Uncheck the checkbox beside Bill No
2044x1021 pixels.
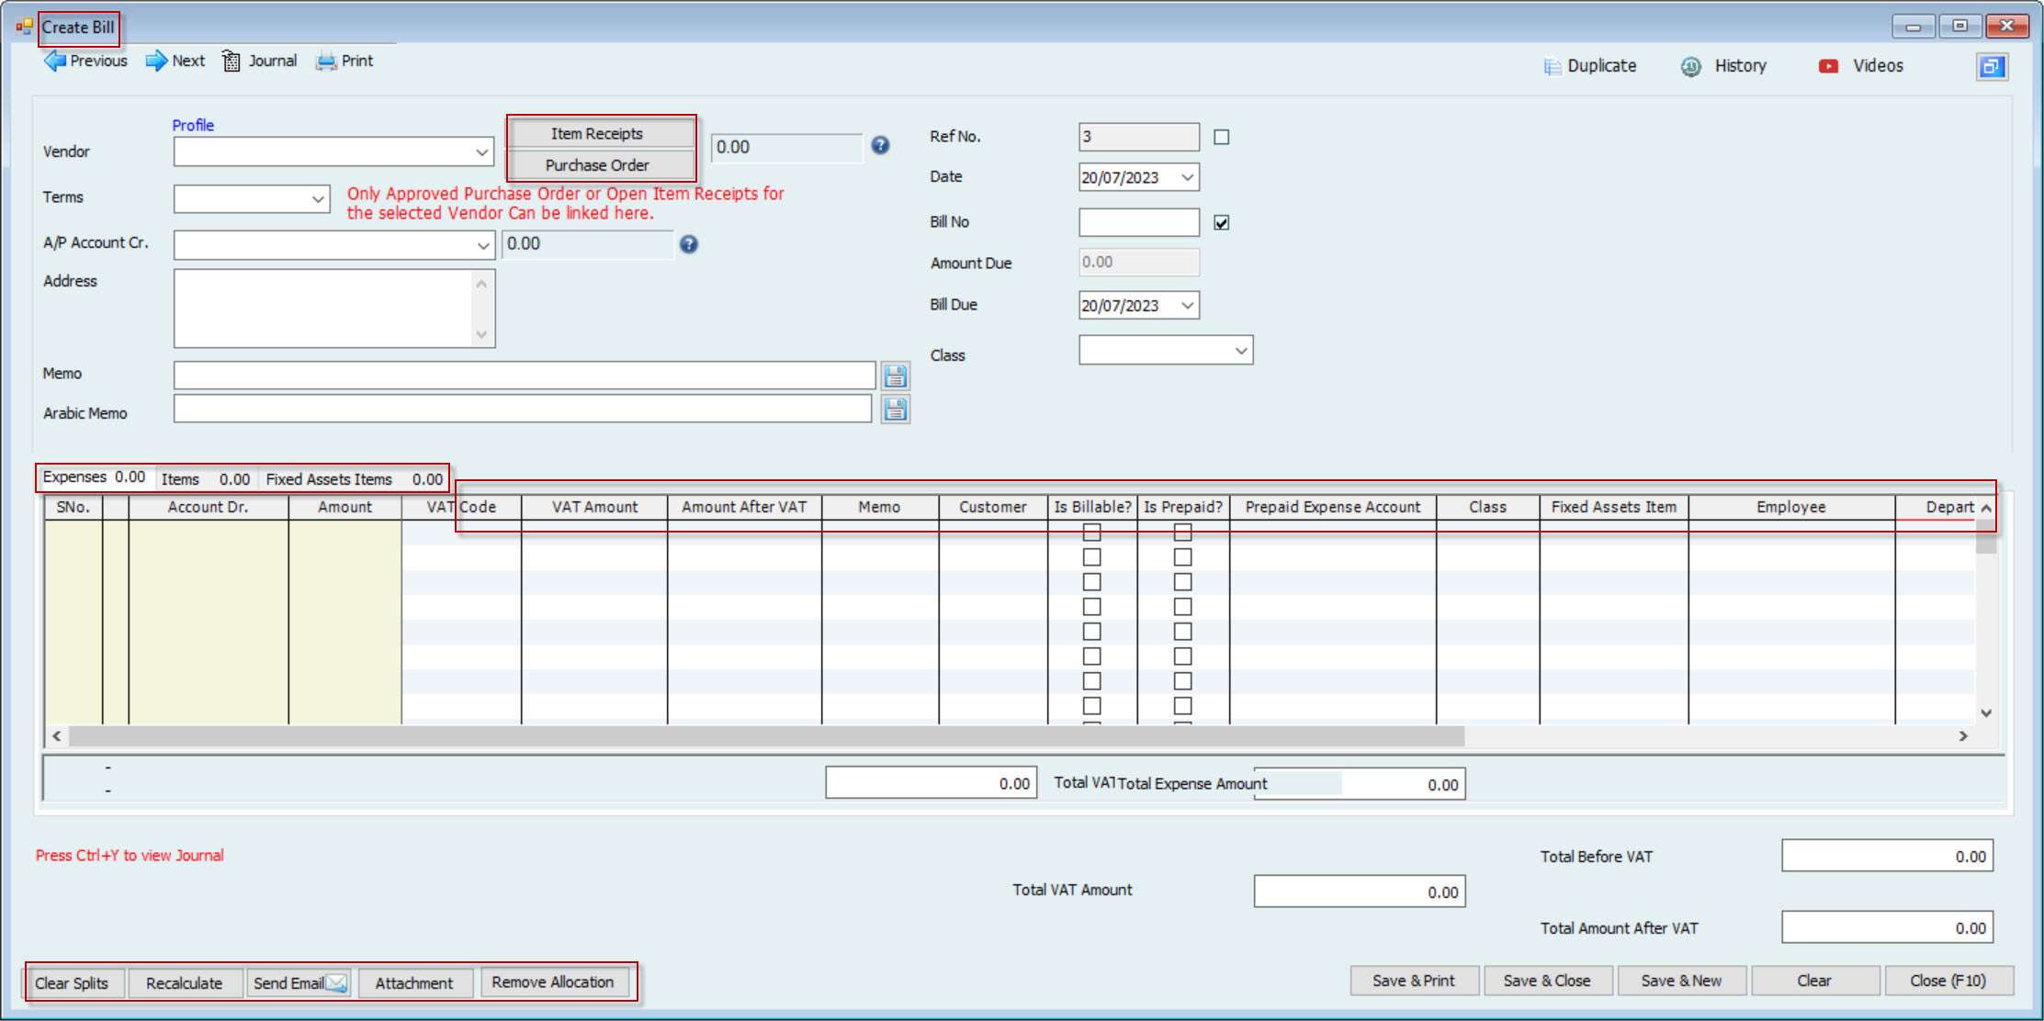tap(1221, 222)
